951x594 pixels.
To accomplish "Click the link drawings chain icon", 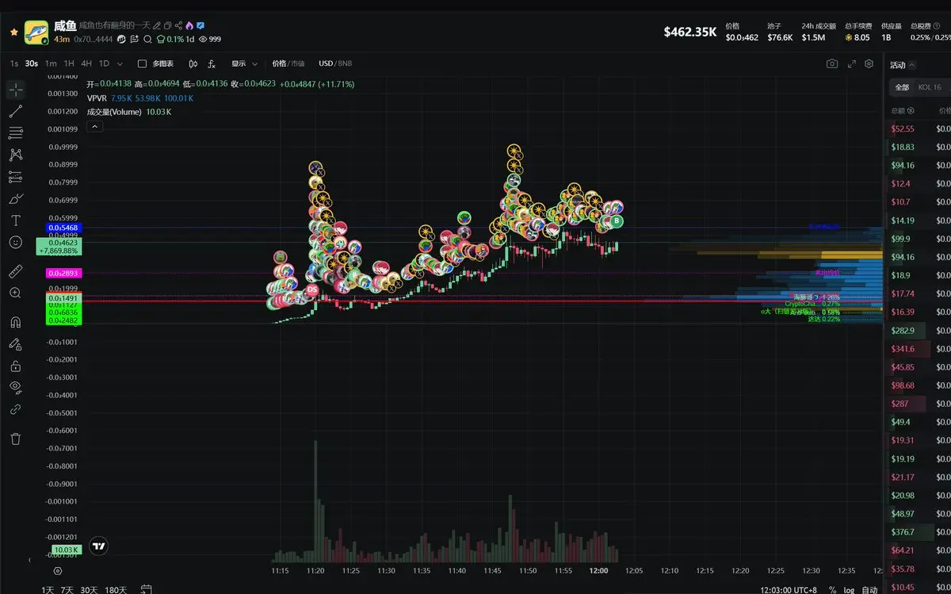I will [16, 409].
